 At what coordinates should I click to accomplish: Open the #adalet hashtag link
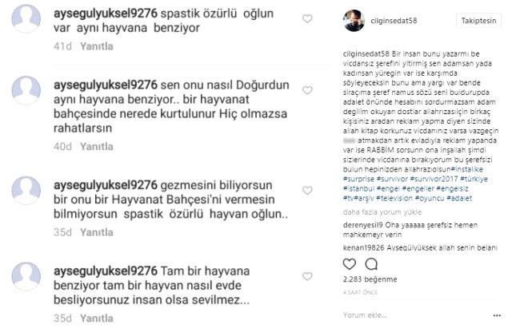click(459, 198)
